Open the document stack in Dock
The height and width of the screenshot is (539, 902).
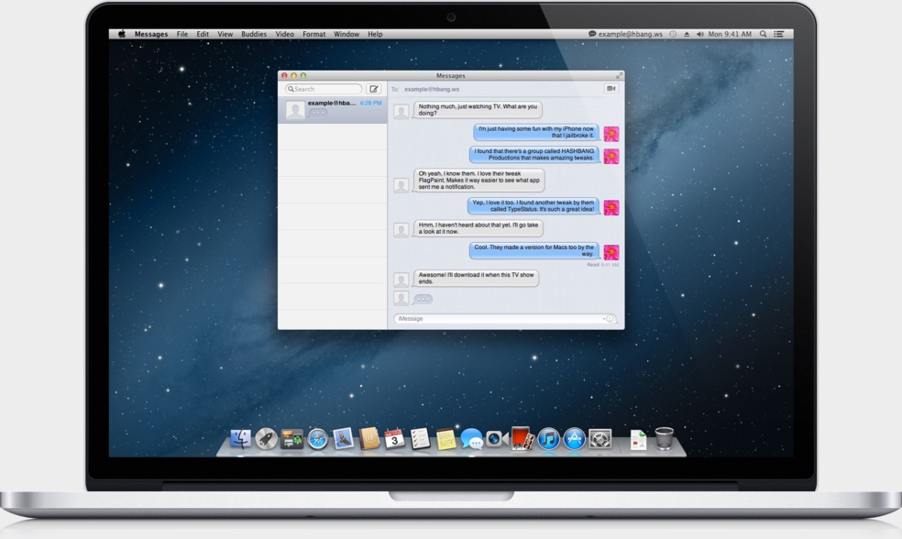[x=638, y=440]
